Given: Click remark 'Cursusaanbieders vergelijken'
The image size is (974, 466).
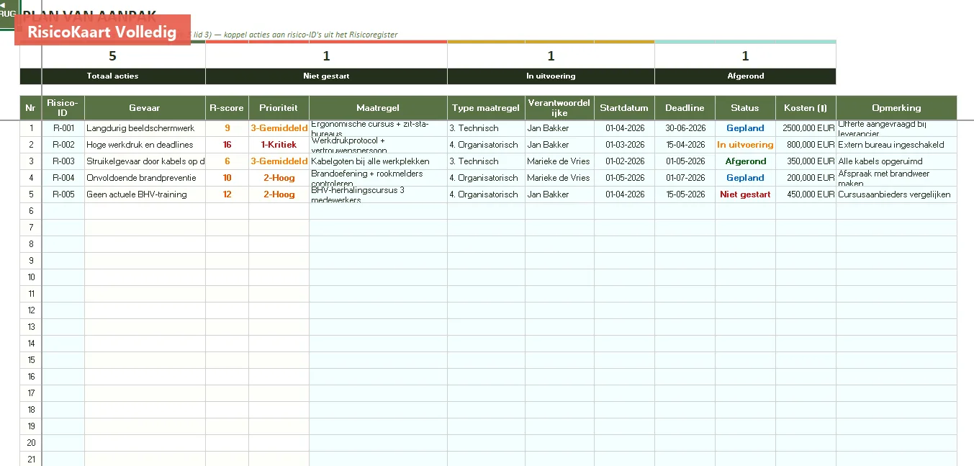Looking at the screenshot, I should point(896,194).
